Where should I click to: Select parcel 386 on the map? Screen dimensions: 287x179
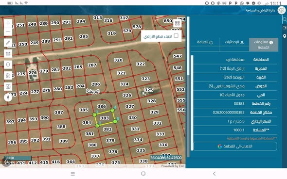[102, 106]
